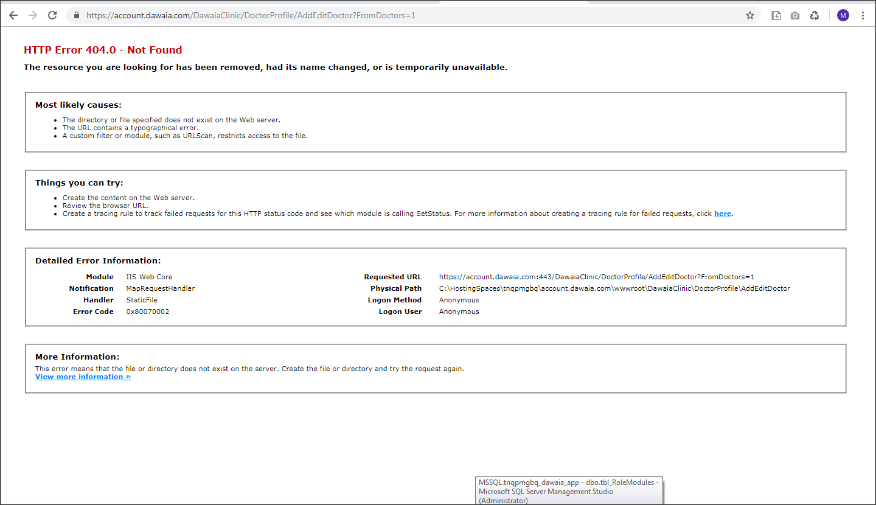Click the address bar URL
This screenshot has width=876, height=505.
tap(251, 15)
